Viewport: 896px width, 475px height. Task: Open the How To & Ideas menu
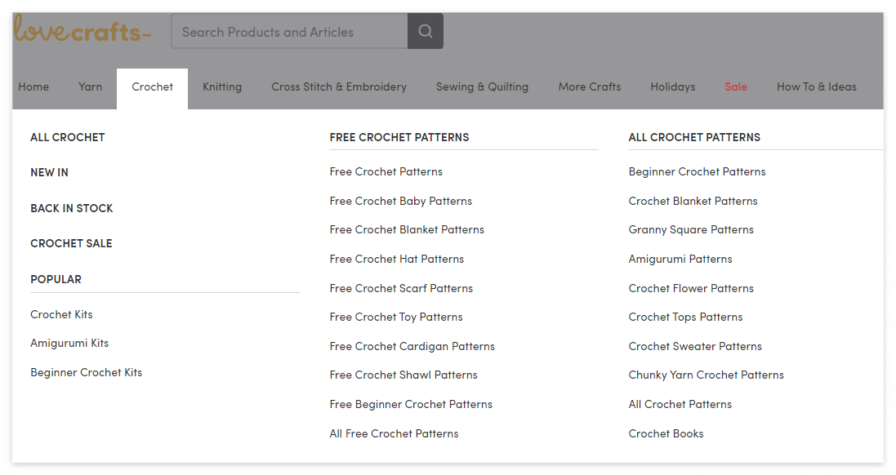tap(816, 87)
